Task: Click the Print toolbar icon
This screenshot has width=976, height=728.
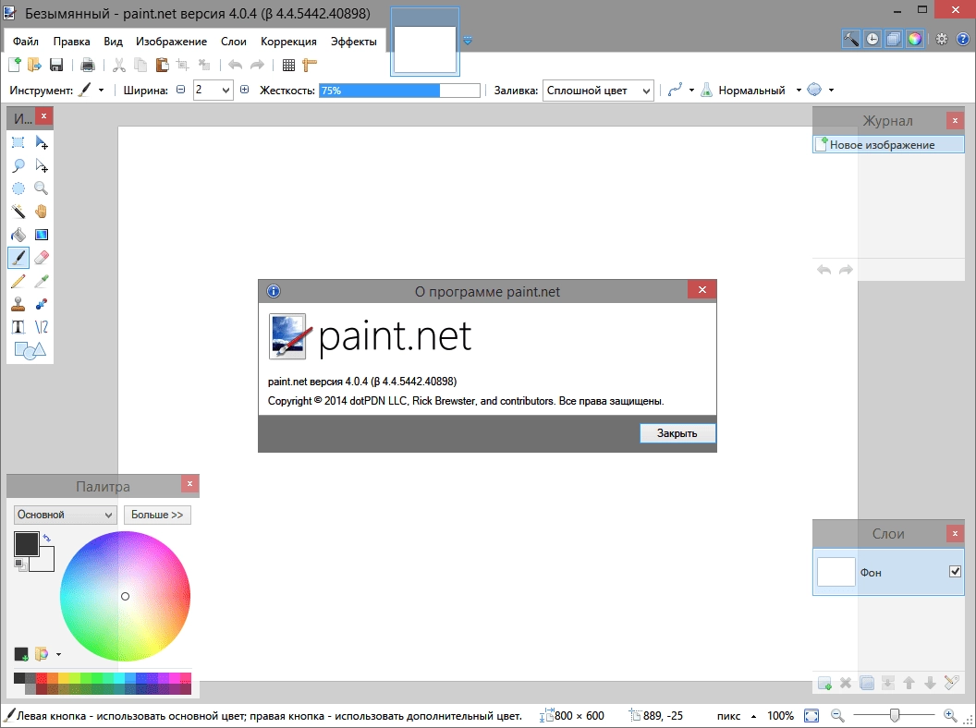Action: pos(87,64)
